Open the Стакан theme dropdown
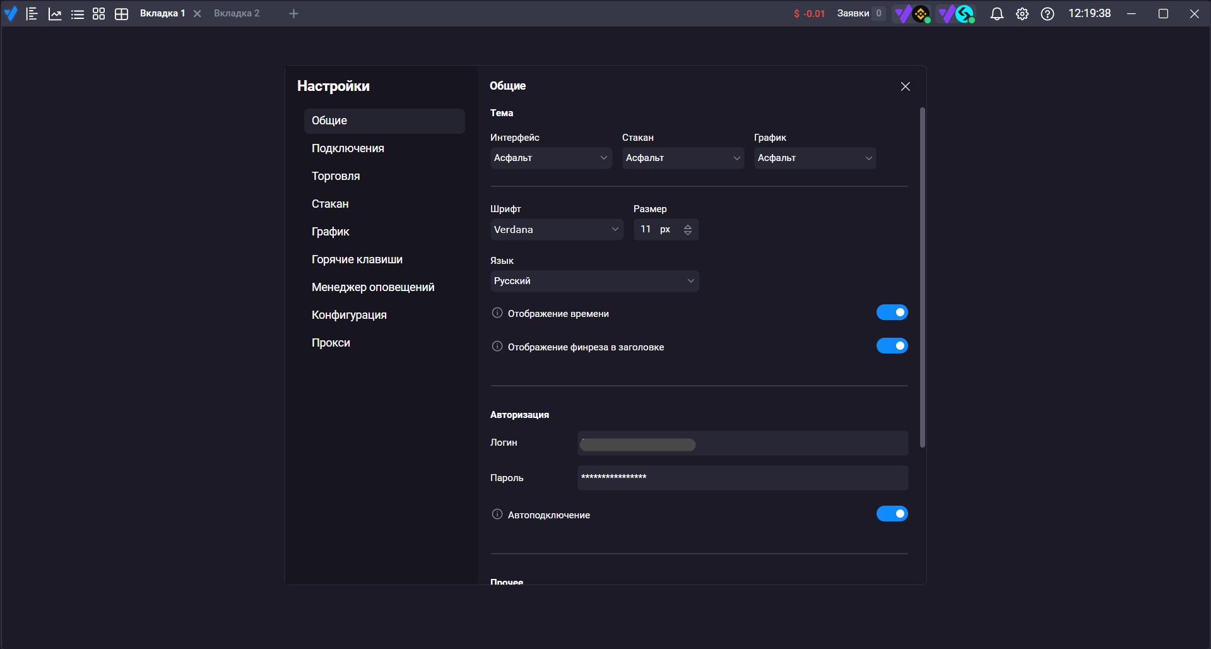 click(683, 158)
